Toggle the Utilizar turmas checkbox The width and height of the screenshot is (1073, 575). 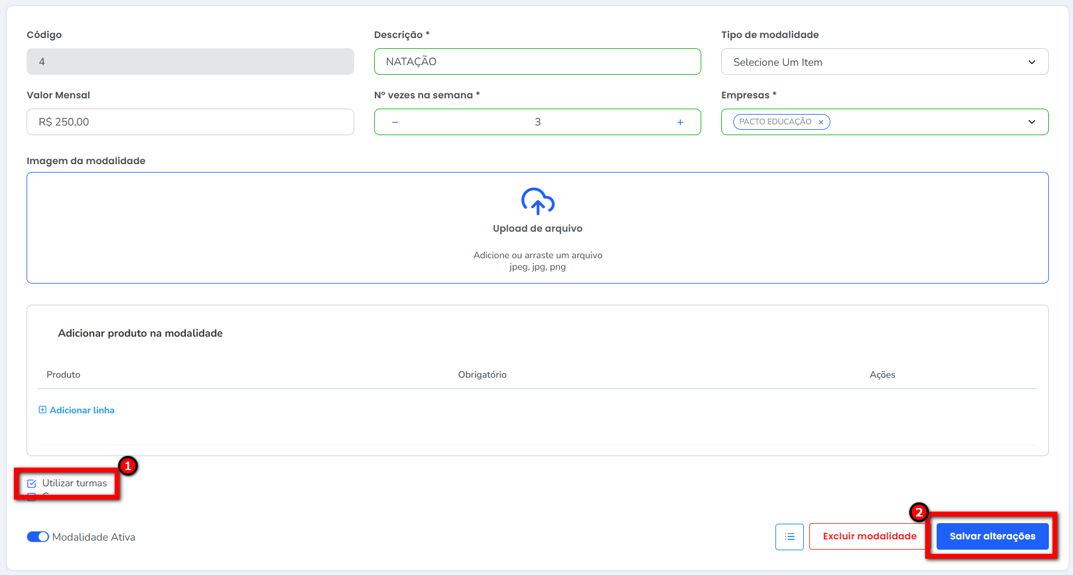click(x=32, y=483)
